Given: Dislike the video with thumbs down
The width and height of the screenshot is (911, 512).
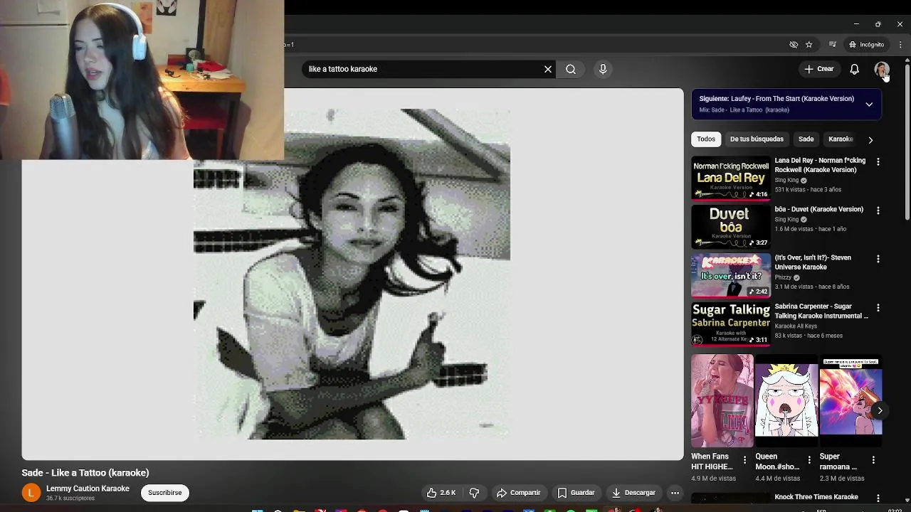Looking at the screenshot, I should 474,493.
